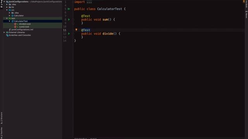The image size is (248, 139).
Task: Click CalculatorTest class name in editor
Action: pyautogui.click(x=110, y=9)
